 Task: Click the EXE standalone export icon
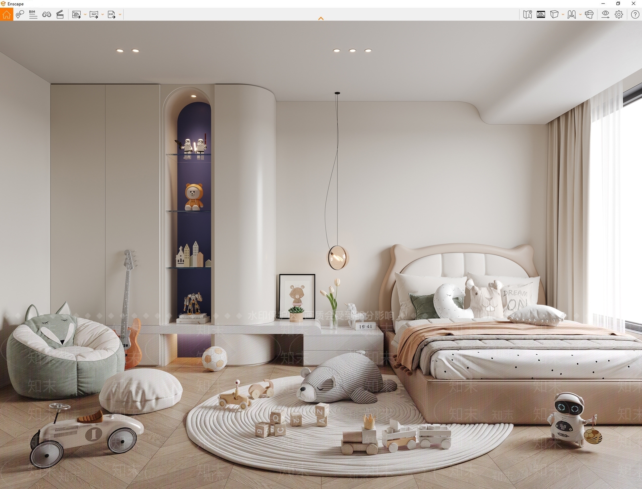pyautogui.click(x=112, y=14)
